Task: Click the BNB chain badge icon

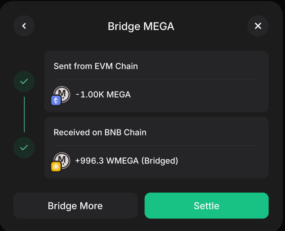Action: [56, 166]
